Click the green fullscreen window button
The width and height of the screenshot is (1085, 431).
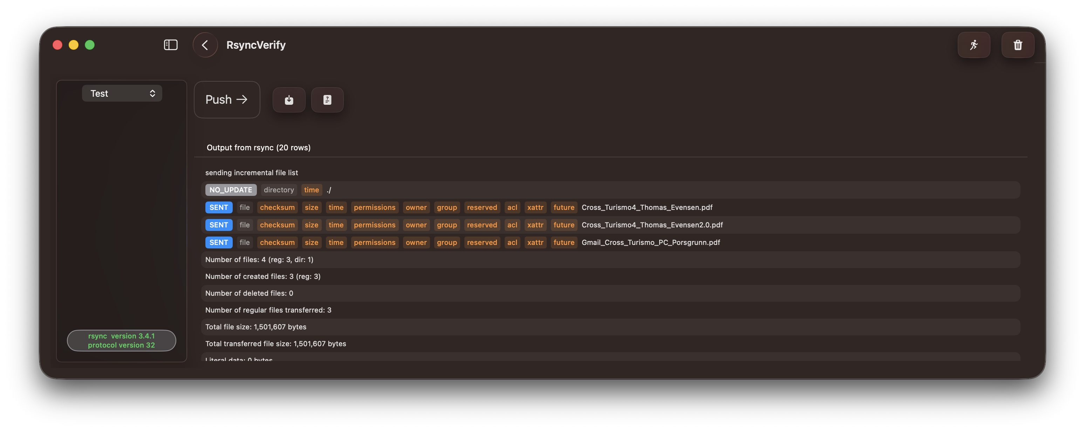point(90,45)
